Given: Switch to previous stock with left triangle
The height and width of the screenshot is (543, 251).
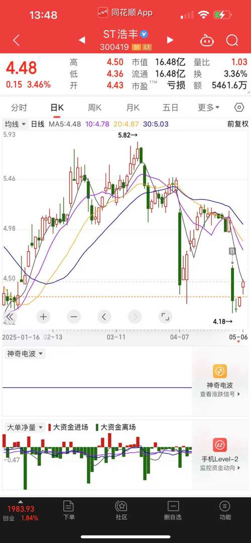Looking at the screenshot, I should click(x=82, y=40).
